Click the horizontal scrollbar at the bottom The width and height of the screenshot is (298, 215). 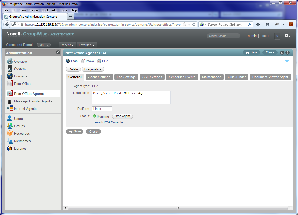click(178, 208)
